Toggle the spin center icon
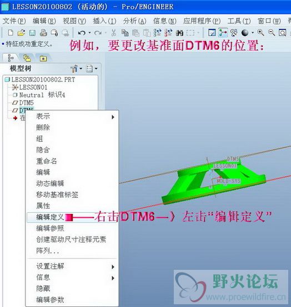This screenshot has height=307, width=291. (223, 33)
